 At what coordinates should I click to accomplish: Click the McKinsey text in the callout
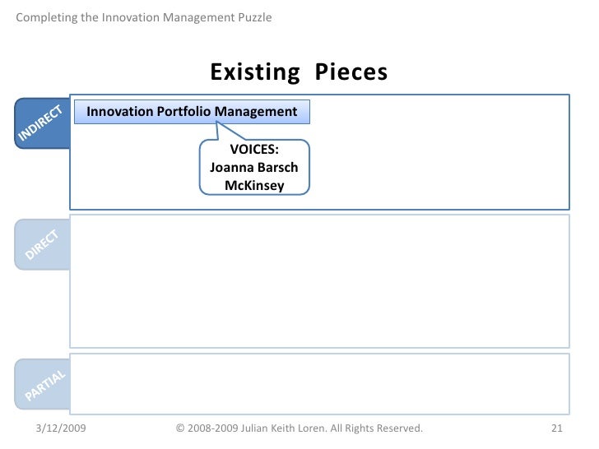(x=254, y=186)
